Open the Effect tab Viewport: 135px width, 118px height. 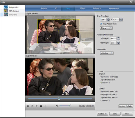click(x=82, y=8)
